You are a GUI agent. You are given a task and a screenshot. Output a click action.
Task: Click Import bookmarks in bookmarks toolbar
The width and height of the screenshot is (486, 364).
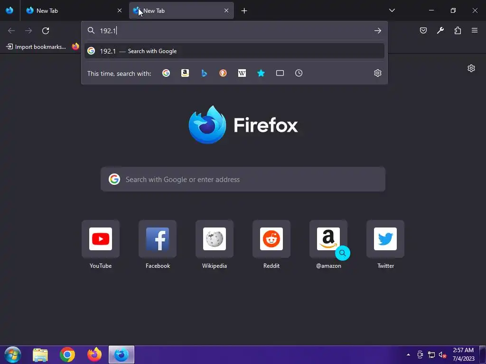point(36,47)
